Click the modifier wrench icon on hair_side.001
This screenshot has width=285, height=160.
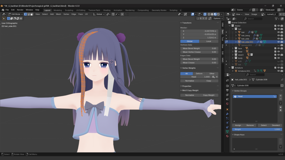(x=258, y=42)
